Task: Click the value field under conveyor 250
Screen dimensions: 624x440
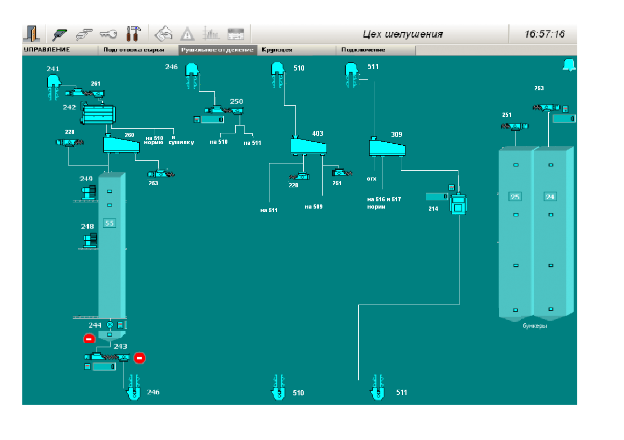Action: click(213, 120)
